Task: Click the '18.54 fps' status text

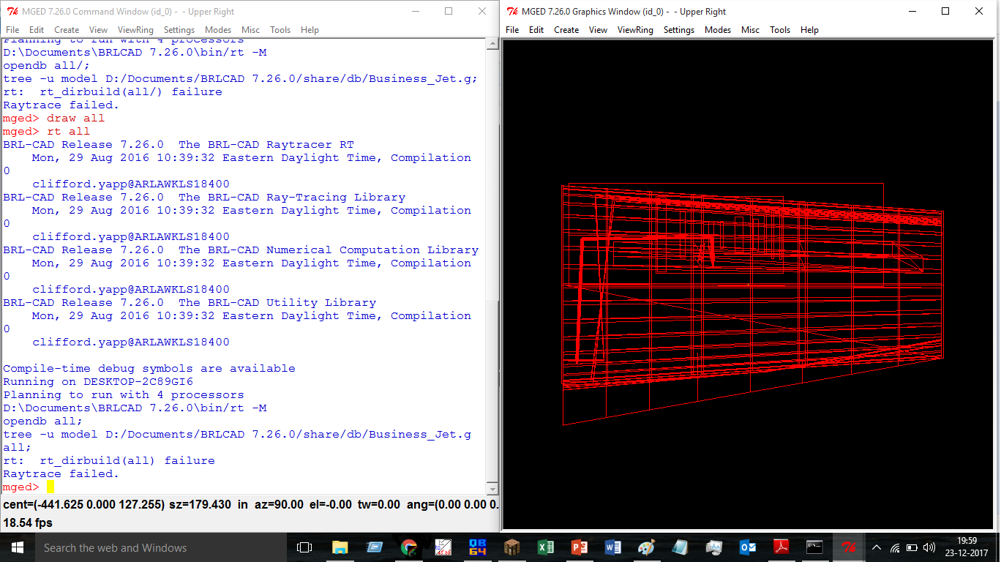Action: tap(28, 523)
